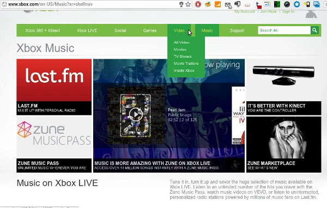327x208 pixels.
Task: Click the dark circular color gauge extension
Action: 287,4
